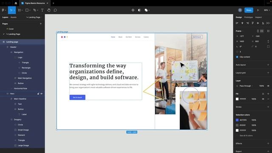Click the blue 4D73F8 selection color swatch
Screen dimensions: 272x153
pyautogui.click(x=237, y=120)
